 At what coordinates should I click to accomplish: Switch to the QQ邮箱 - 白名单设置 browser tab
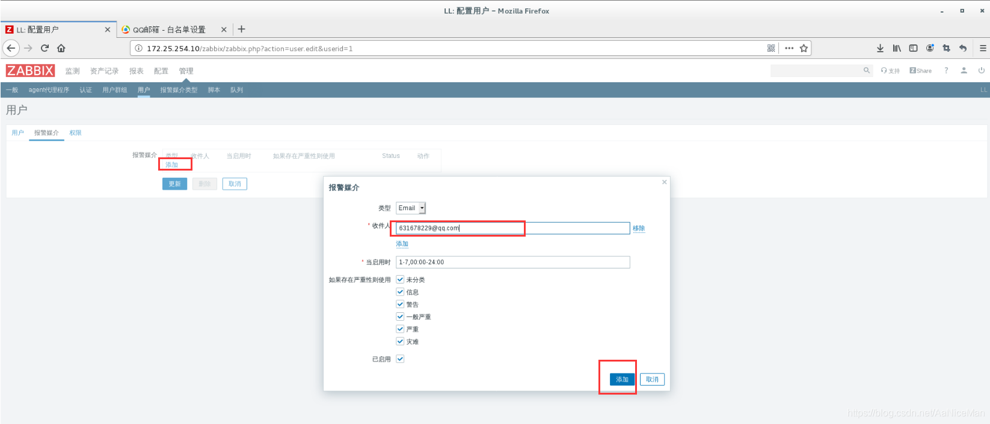[169, 29]
